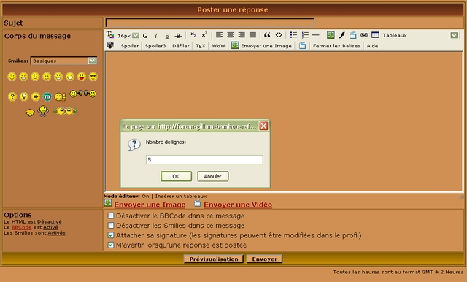Click the Spoiler3 toolbar button

click(155, 46)
